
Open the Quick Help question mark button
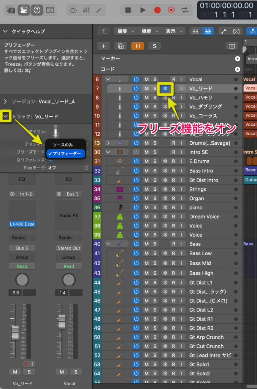37,10
